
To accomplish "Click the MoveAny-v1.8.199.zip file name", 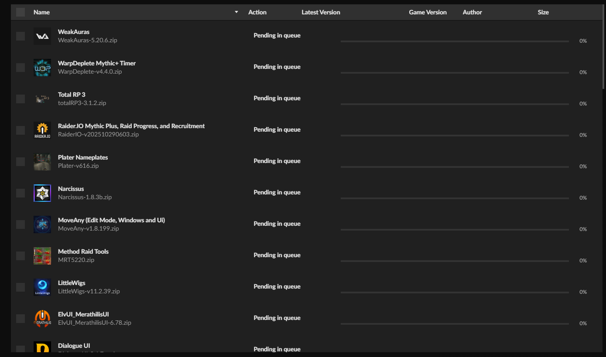I will pyautogui.click(x=89, y=228).
